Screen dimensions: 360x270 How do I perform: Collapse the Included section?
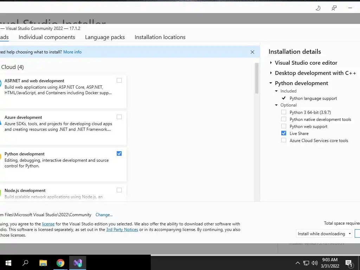coord(276,91)
